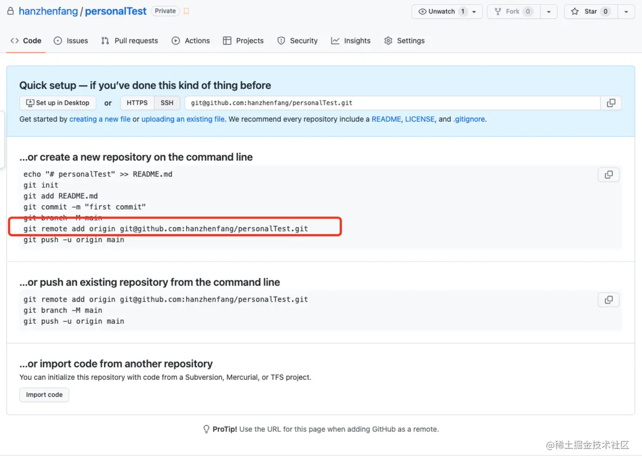The width and height of the screenshot is (642, 463).
Task: Follow the creating a new file link
Action: (x=100, y=119)
